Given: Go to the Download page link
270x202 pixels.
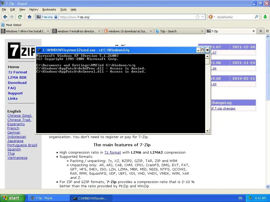Looking at the screenshot, I should tap(17, 83).
